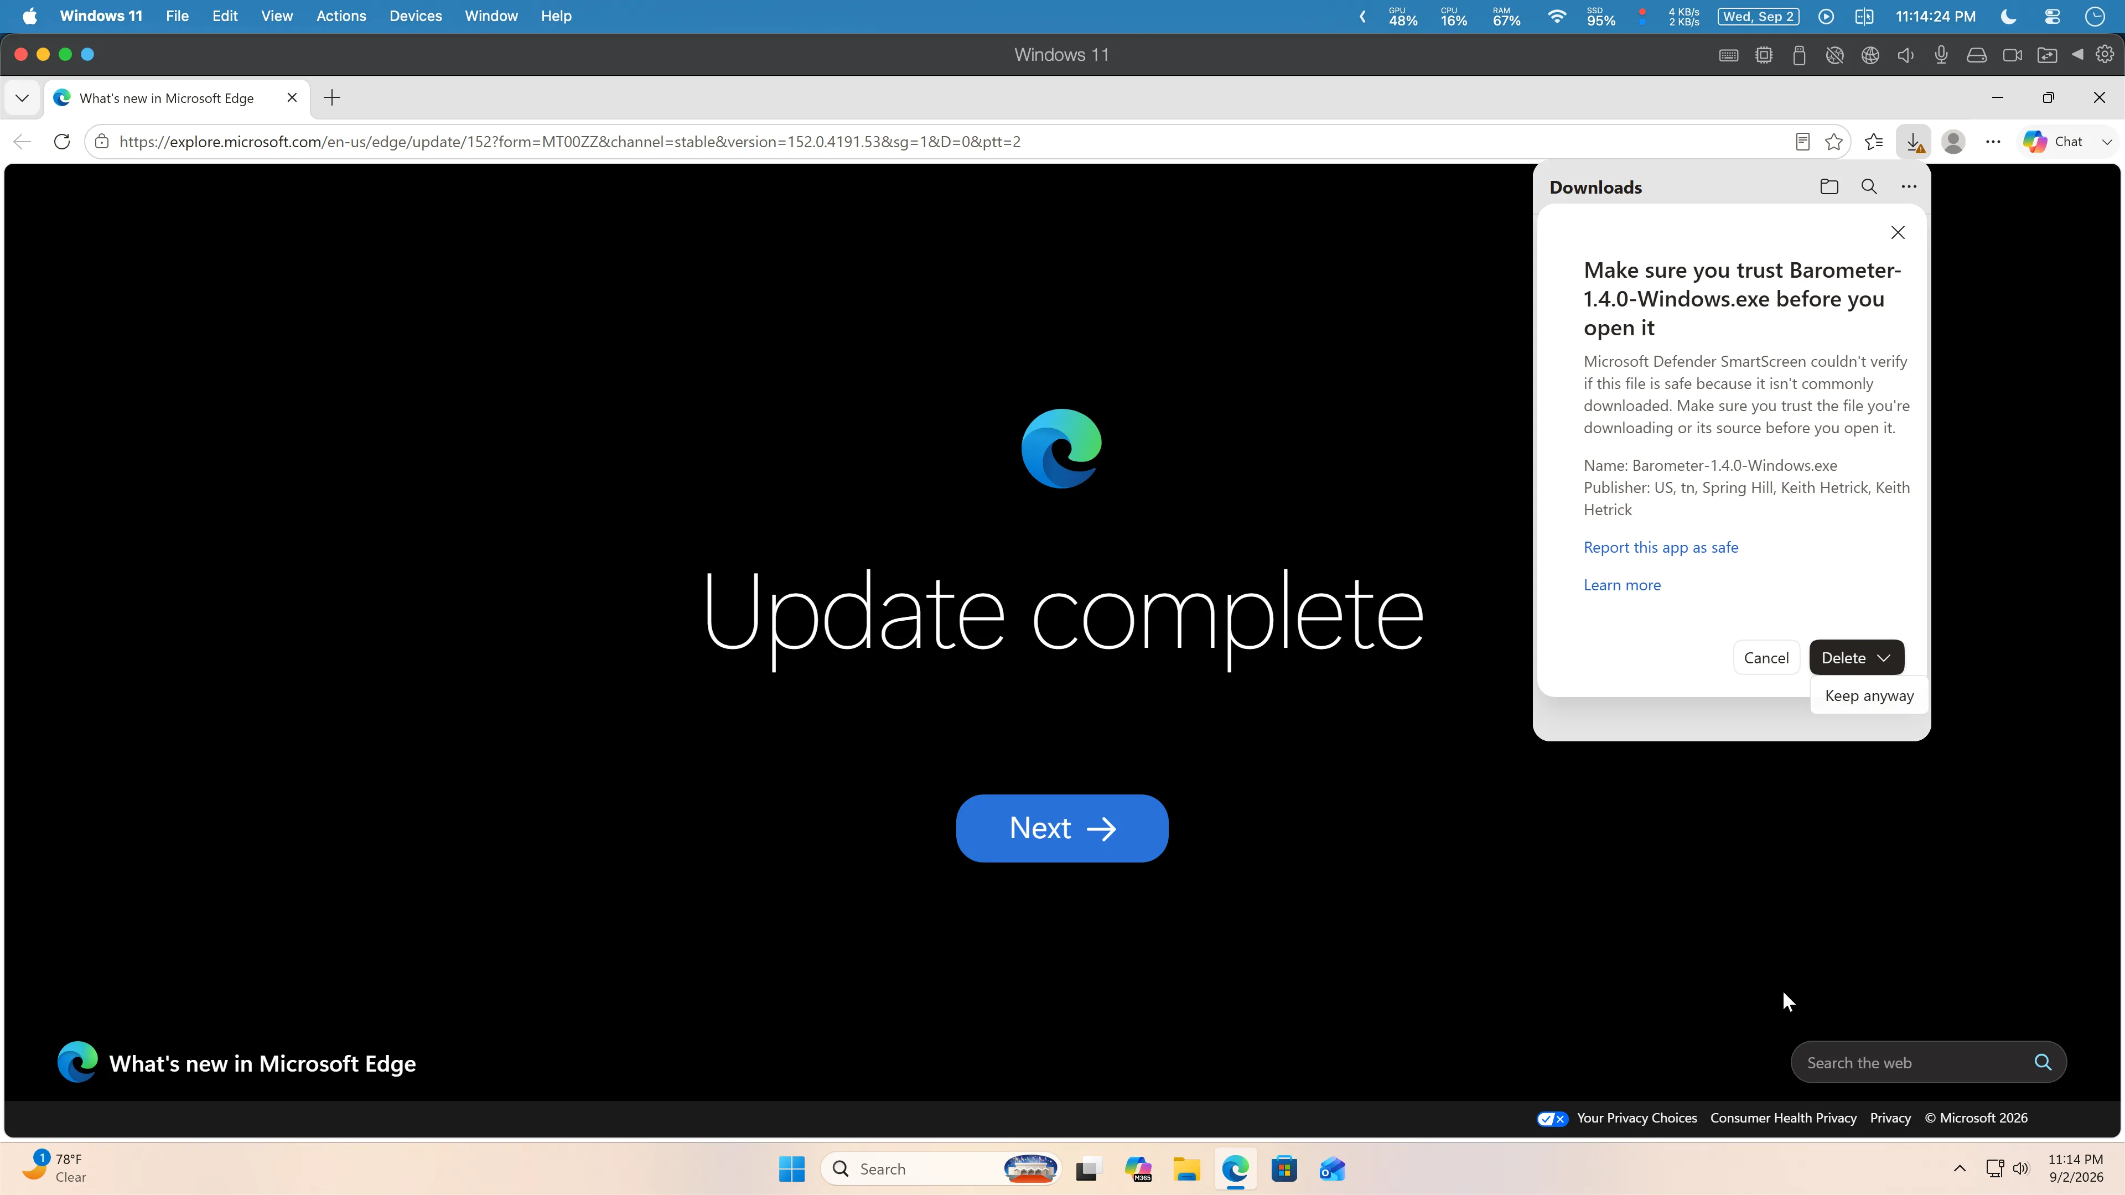Viewport: 2125px width, 1195px height.
Task: Show hidden system tray icons chevron
Action: pos(1960,1170)
